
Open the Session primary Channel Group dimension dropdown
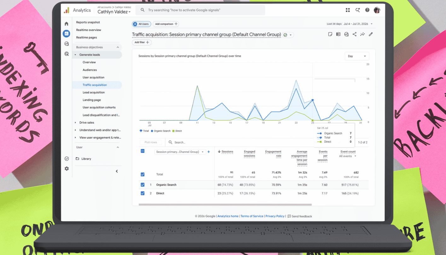[x=180, y=152]
